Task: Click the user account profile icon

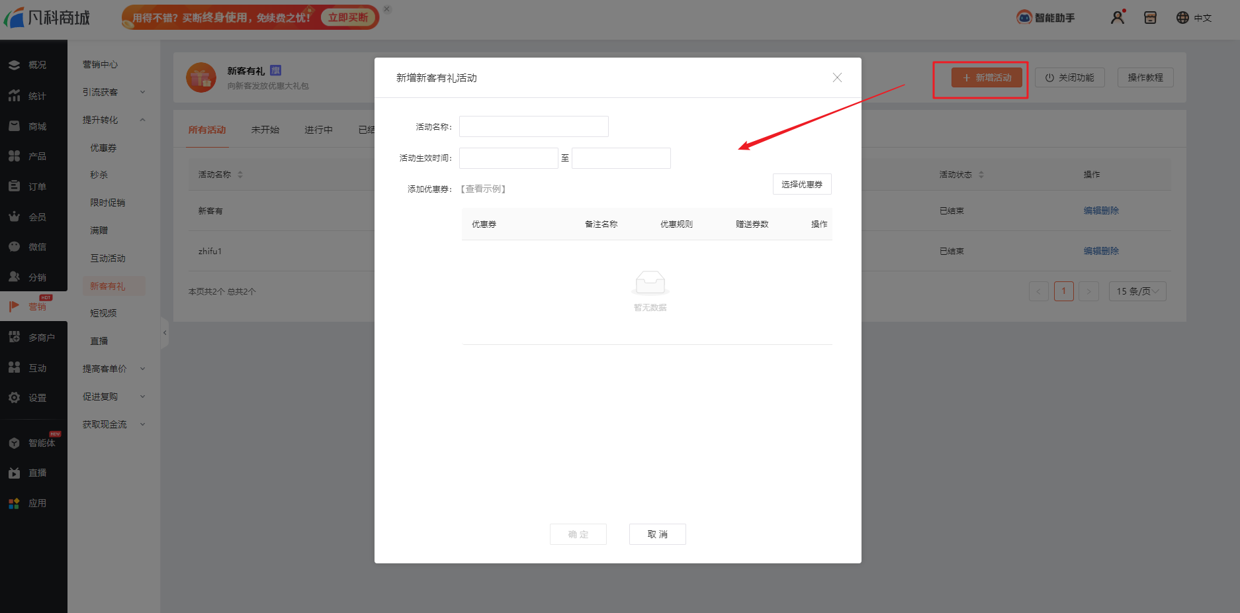Action: (1118, 18)
